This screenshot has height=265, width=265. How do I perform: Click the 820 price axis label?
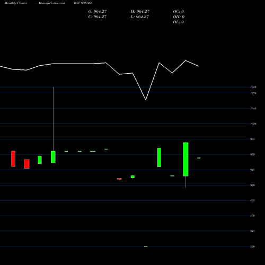(x=253, y=246)
